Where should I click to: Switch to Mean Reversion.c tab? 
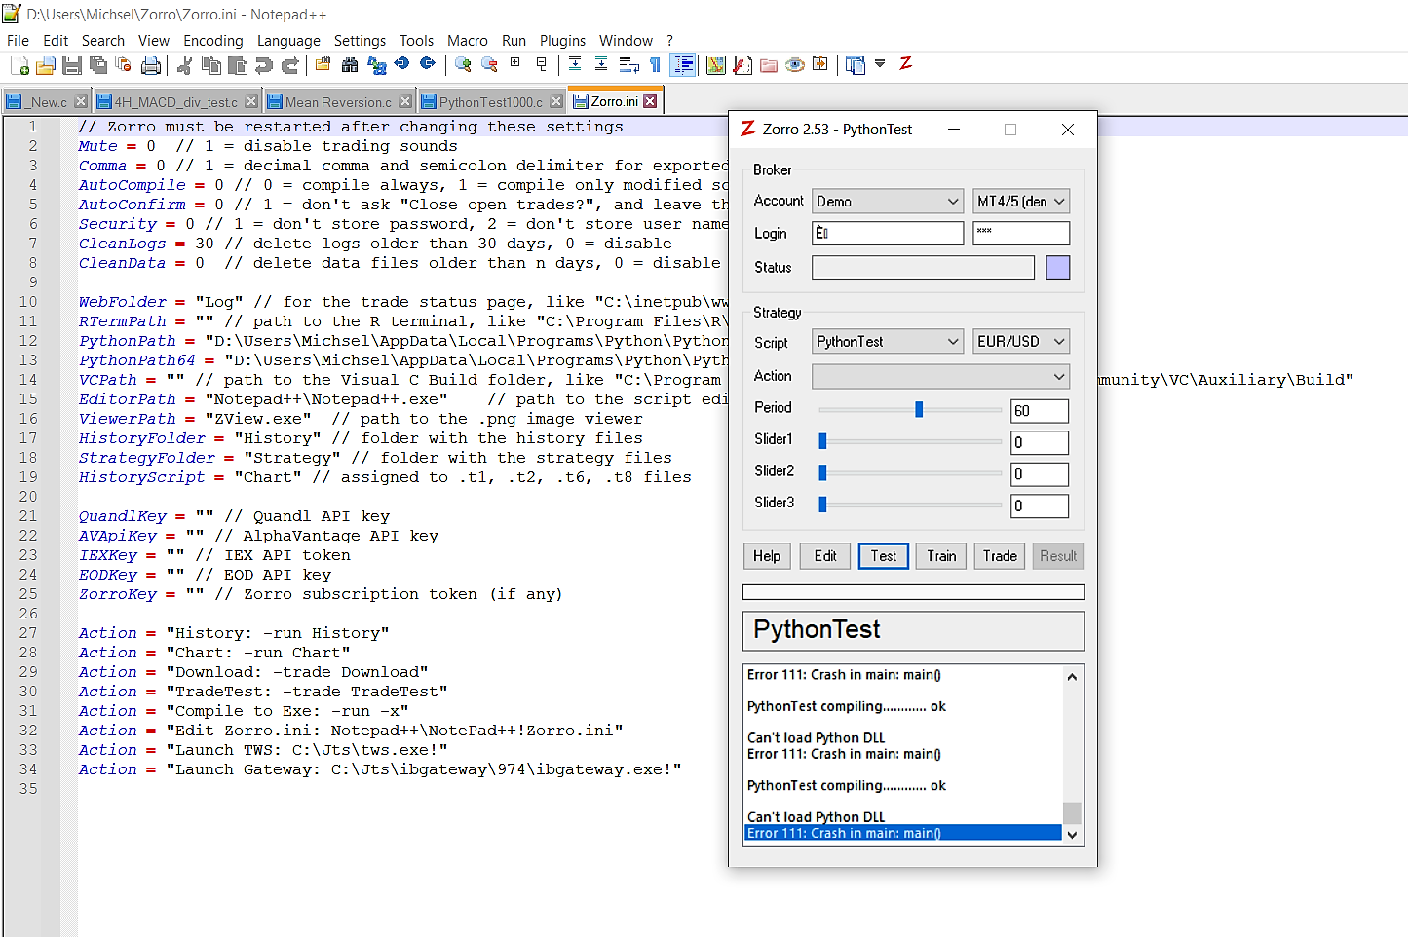[x=338, y=102]
